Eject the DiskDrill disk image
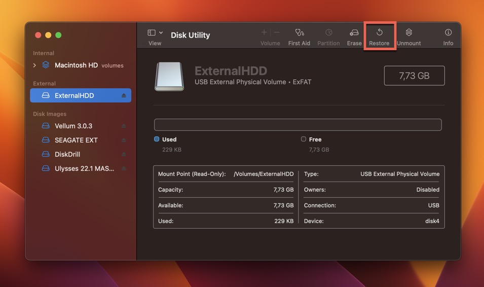 [x=124, y=154]
